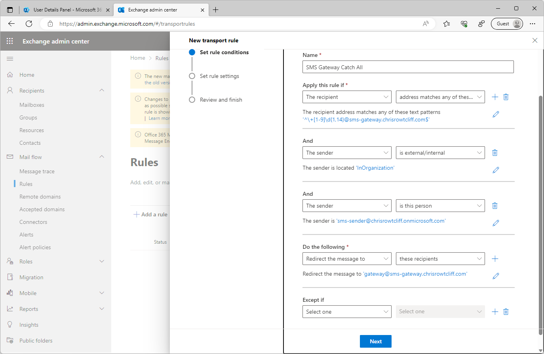Screen dimensions: 544x354
Task: Open the gateway@sms-gateway redirect address link
Action: coord(415,273)
